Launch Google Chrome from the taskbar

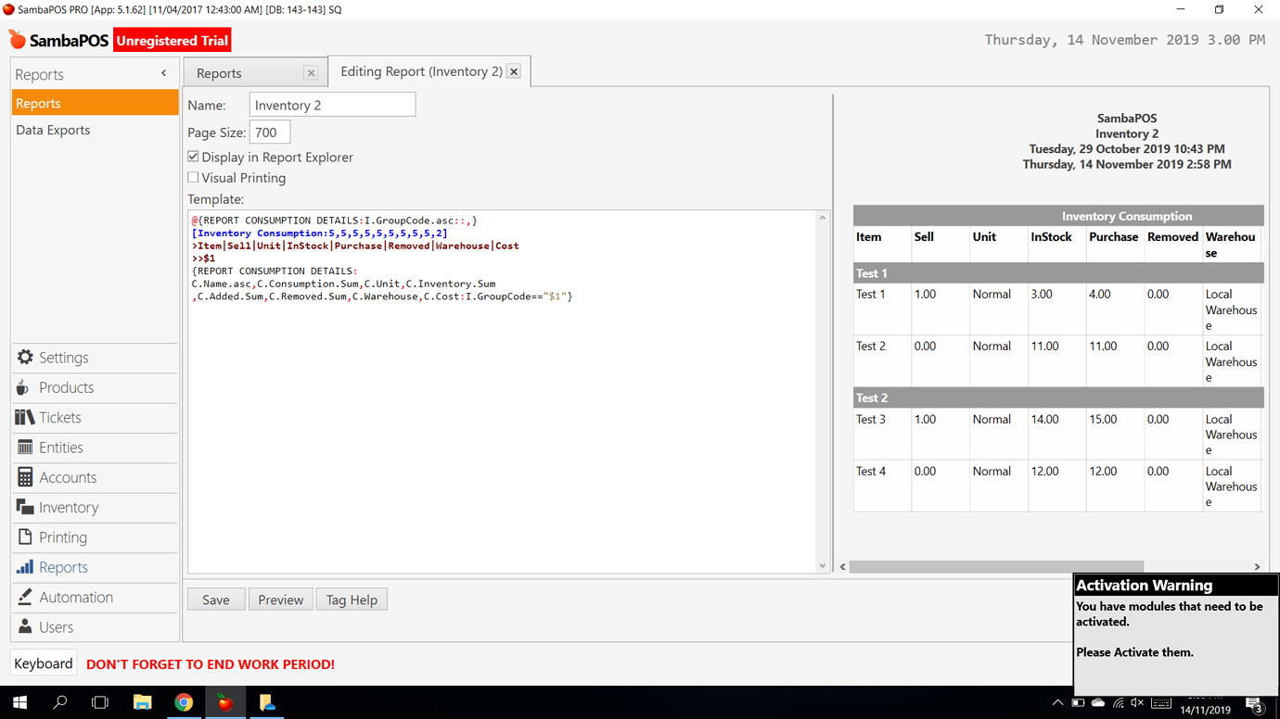point(184,703)
